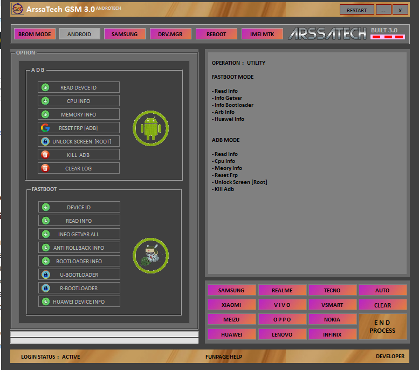Click the Xiaomi Mi bunny fastboot icon

tap(150, 256)
